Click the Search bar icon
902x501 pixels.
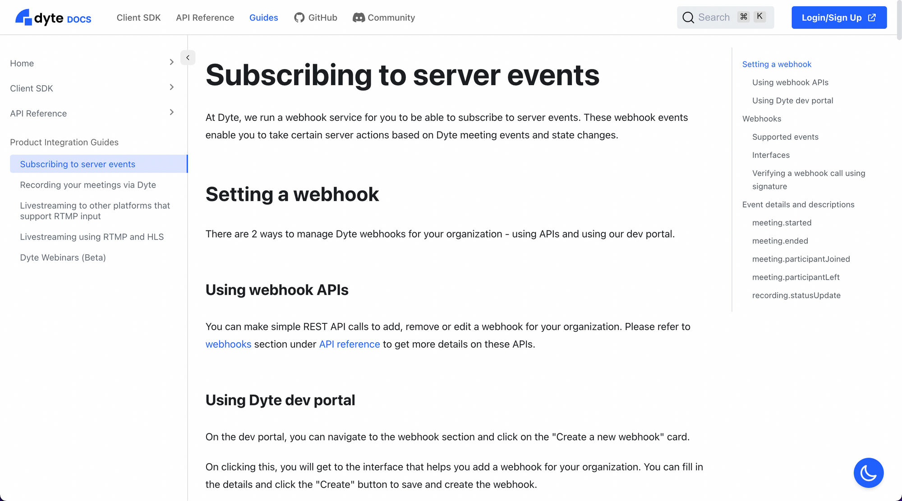coord(689,17)
